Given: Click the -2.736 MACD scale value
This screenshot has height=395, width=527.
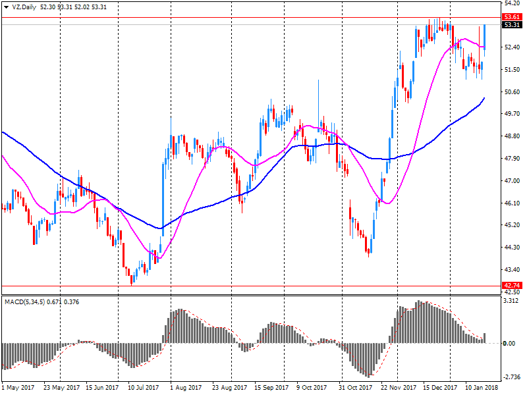Looking at the screenshot, I should click(511, 377).
